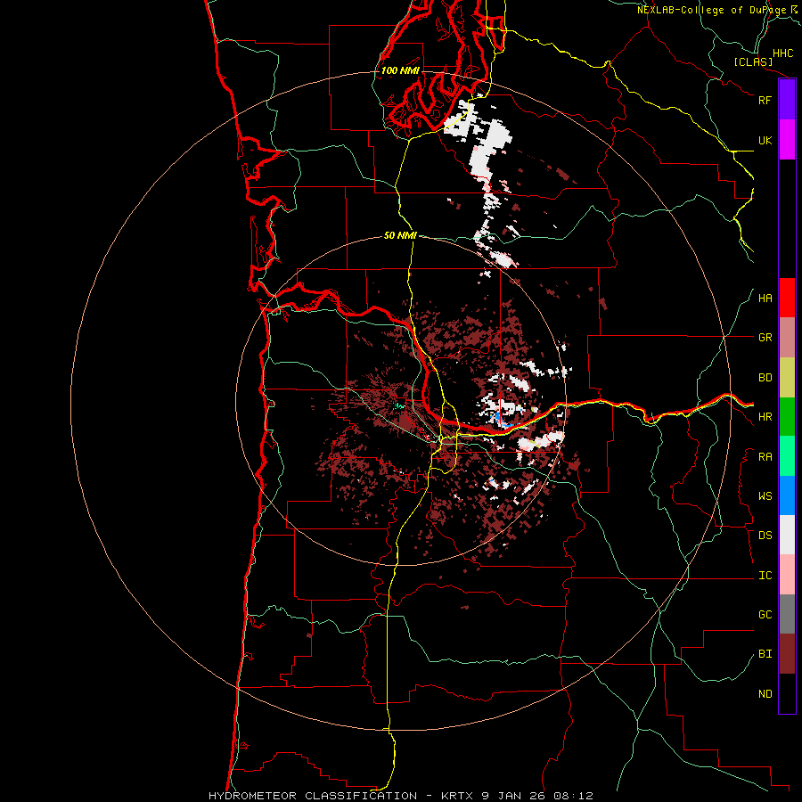The width and height of the screenshot is (802, 802).
Task: Click the 50 NMI range ring label
Action: tap(400, 236)
